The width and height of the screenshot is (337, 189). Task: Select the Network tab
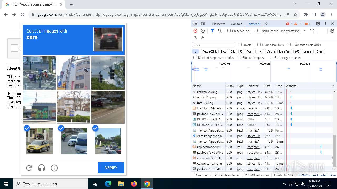(254, 24)
